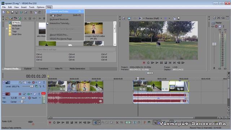Switch to the Transitions tab
This screenshot has width=231, height=130.
[x=43, y=69]
